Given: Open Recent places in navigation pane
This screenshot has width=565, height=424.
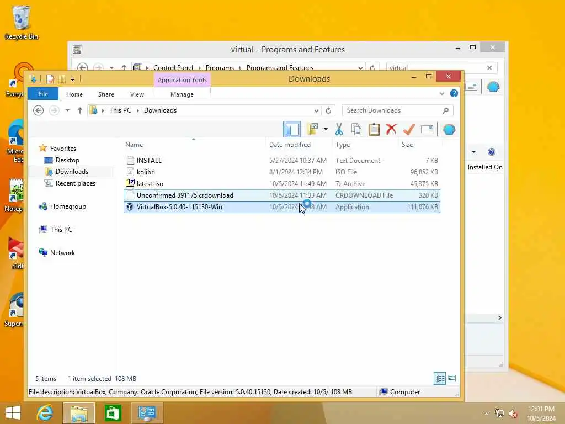Looking at the screenshot, I should (x=75, y=183).
